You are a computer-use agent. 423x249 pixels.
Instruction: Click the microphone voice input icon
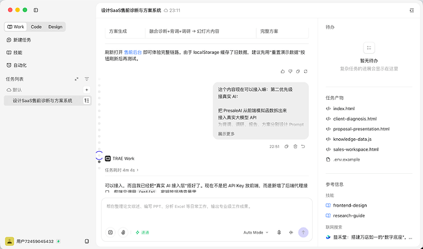(x=279, y=232)
